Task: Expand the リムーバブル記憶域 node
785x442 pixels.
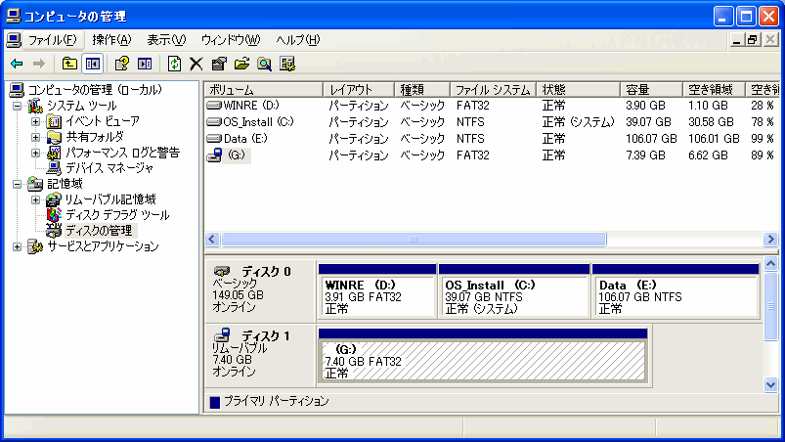Action: tap(35, 199)
